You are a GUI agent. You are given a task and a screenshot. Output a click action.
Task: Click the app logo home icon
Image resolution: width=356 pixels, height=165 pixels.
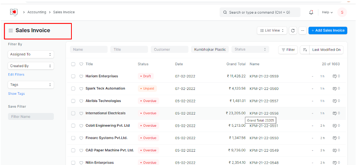[x=14, y=12]
